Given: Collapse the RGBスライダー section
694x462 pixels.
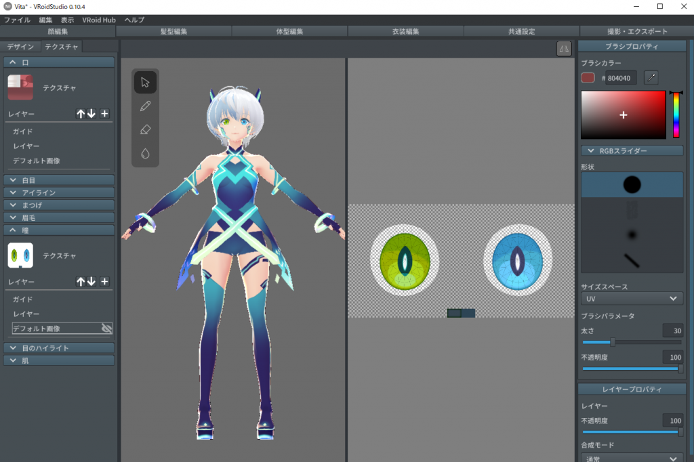Looking at the screenshot, I should (632, 151).
